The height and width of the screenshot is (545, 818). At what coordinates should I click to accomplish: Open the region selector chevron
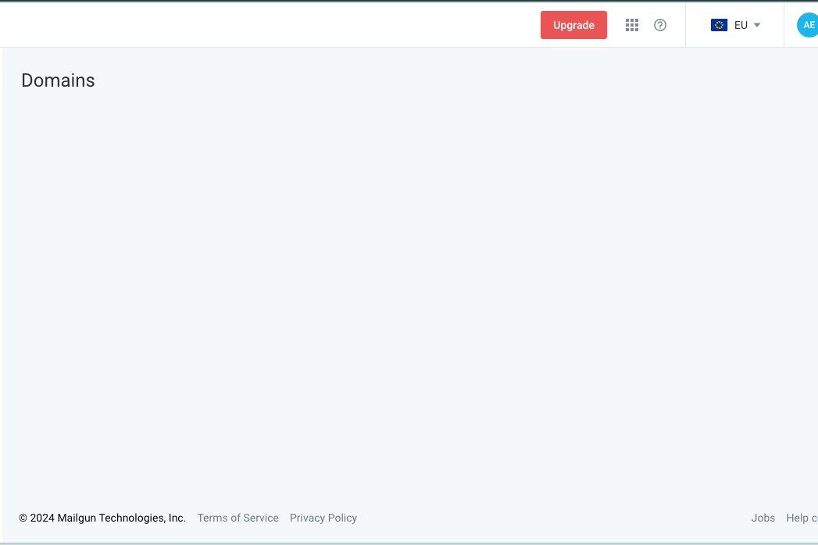[756, 24]
